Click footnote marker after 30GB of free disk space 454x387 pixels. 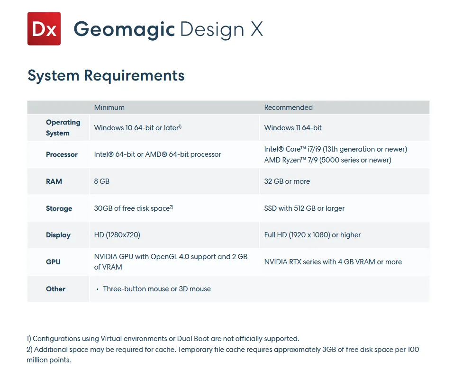[x=172, y=207]
